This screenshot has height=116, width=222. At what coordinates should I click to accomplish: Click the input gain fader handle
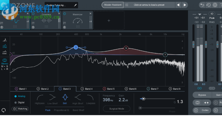(x=193, y=44)
